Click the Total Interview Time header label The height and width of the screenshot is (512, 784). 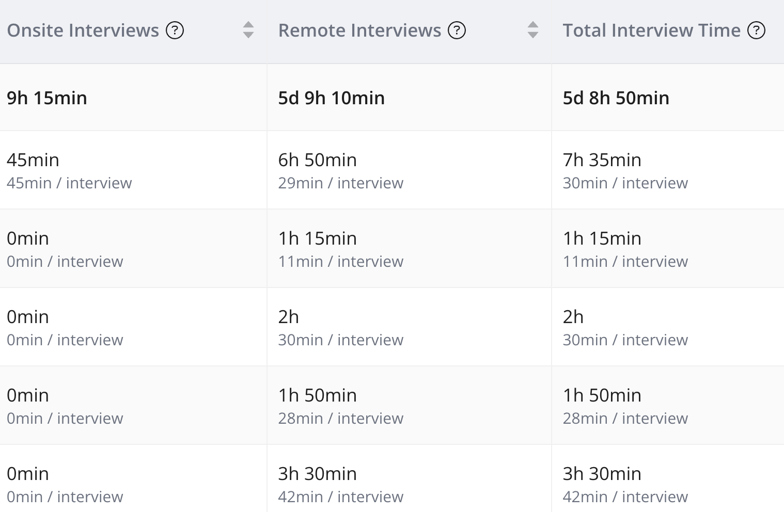tap(651, 30)
